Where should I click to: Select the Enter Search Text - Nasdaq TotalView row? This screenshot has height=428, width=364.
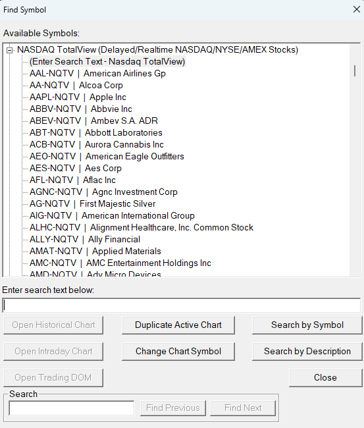pyautogui.click(x=107, y=62)
